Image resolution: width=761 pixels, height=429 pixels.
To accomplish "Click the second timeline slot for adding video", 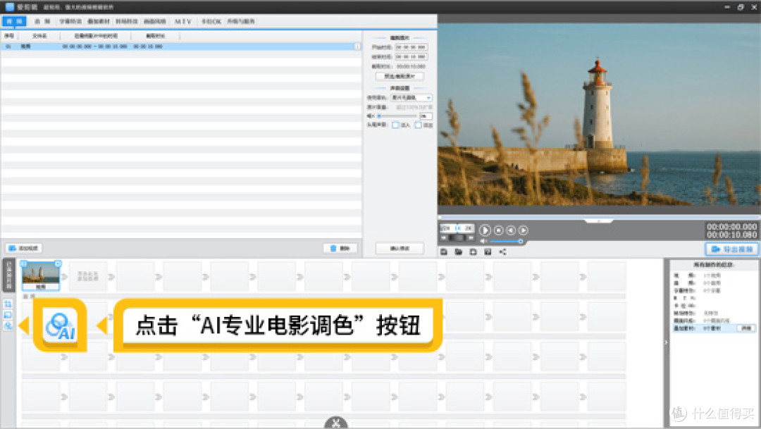I will 88,276.
